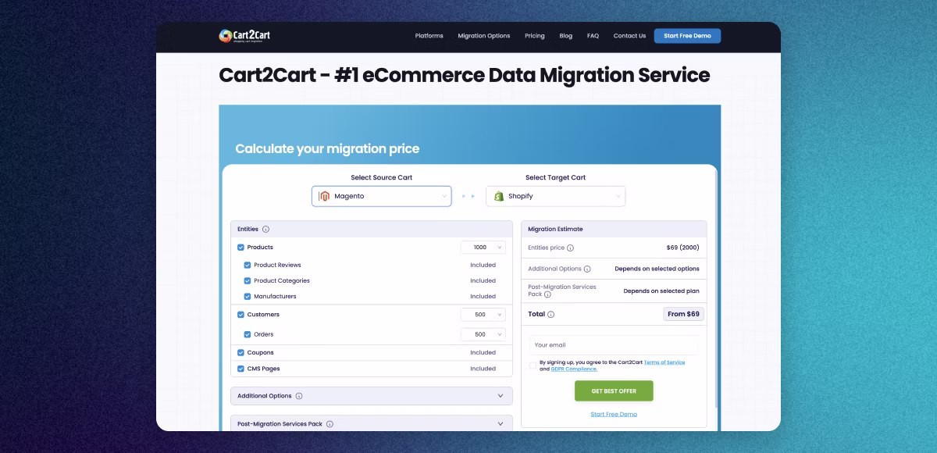The width and height of the screenshot is (937, 453).
Task: Uncheck the Products checkbox
Action: point(240,248)
